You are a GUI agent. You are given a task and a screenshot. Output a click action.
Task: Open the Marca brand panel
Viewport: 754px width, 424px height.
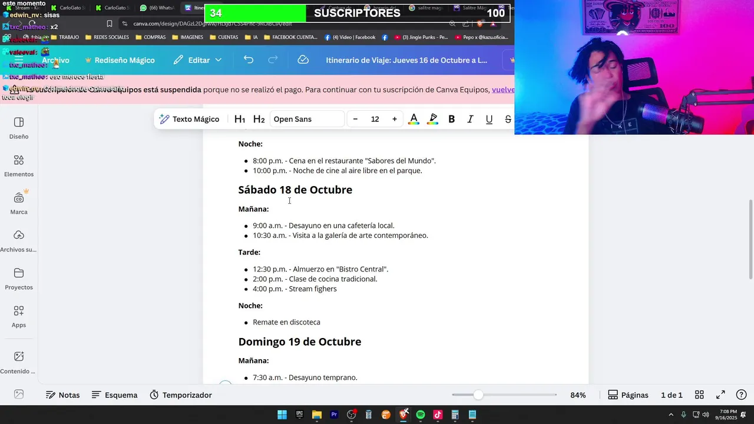click(x=19, y=203)
